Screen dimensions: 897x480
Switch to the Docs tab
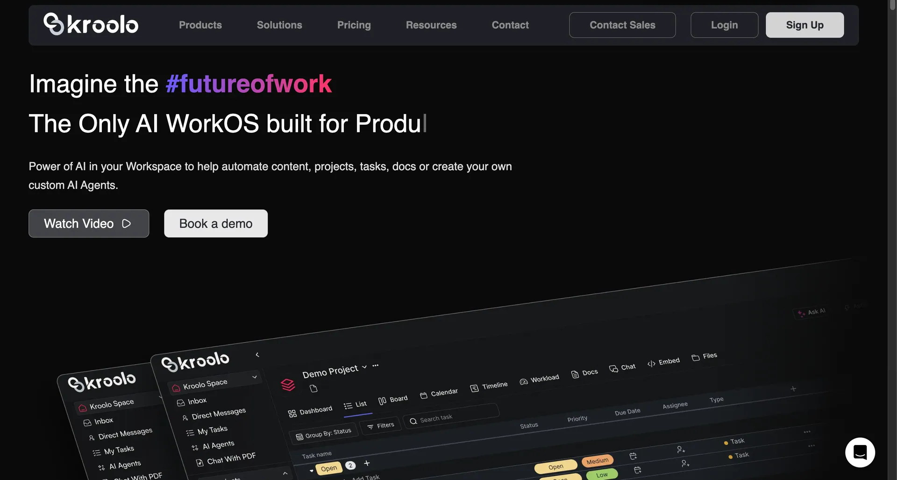pos(584,373)
